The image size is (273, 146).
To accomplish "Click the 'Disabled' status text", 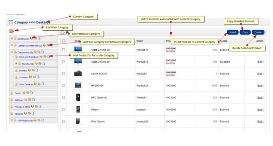I will 225,62.
